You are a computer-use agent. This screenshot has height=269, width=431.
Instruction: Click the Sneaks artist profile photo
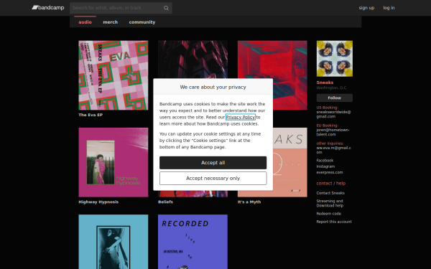[335, 59]
